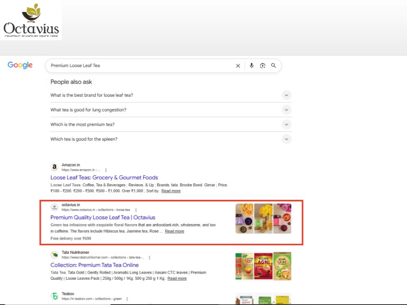Expand "What is the best brand for loose leaf tea?"

click(171, 95)
